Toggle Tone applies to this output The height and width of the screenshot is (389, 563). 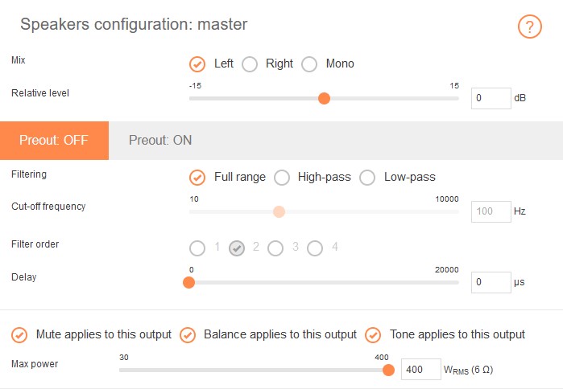click(x=373, y=335)
